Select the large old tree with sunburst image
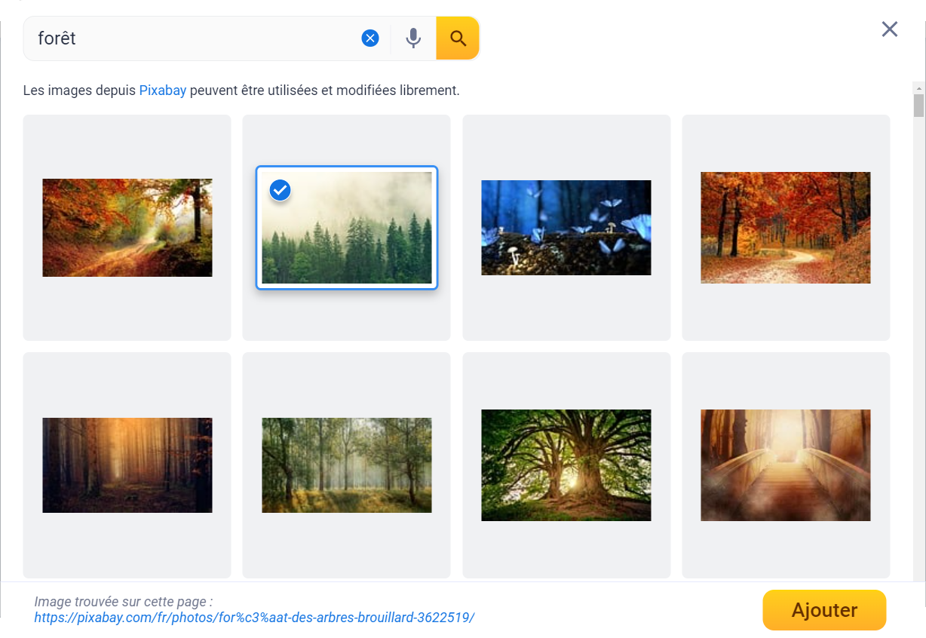Image resolution: width=926 pixels, height=638 pixels. 566,465
